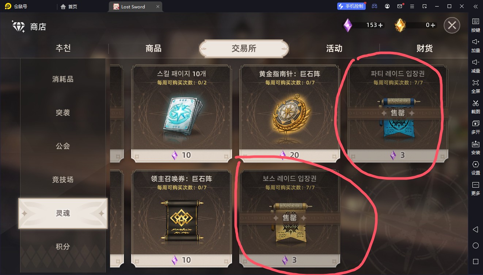Close the shop with the round X button
This screenshot has width=483, height=275.
[452, 25]
